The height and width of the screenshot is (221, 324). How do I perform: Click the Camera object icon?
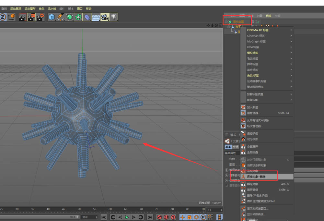[104, 17]
